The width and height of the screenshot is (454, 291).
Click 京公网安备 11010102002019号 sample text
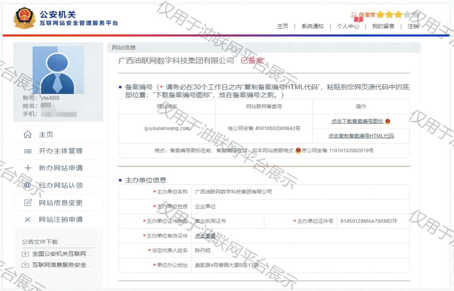pyautogui.click(x=337, y=150)
